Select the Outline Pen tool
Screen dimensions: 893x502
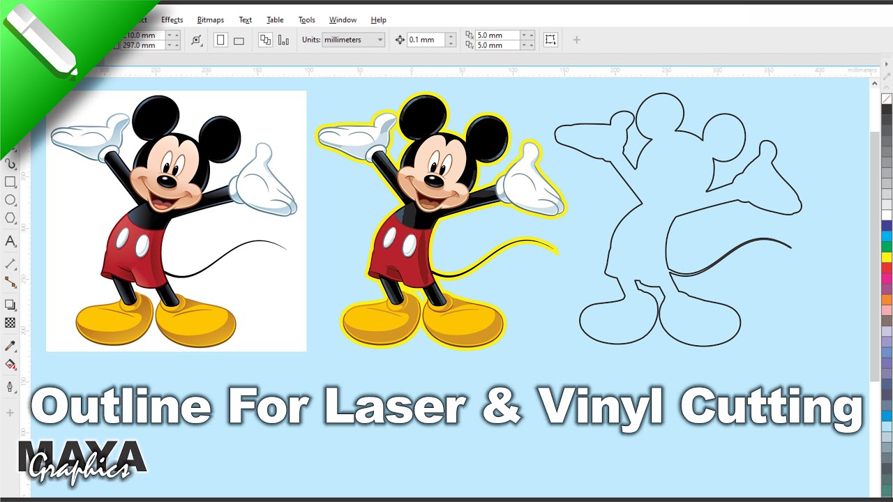pos(10,387)
